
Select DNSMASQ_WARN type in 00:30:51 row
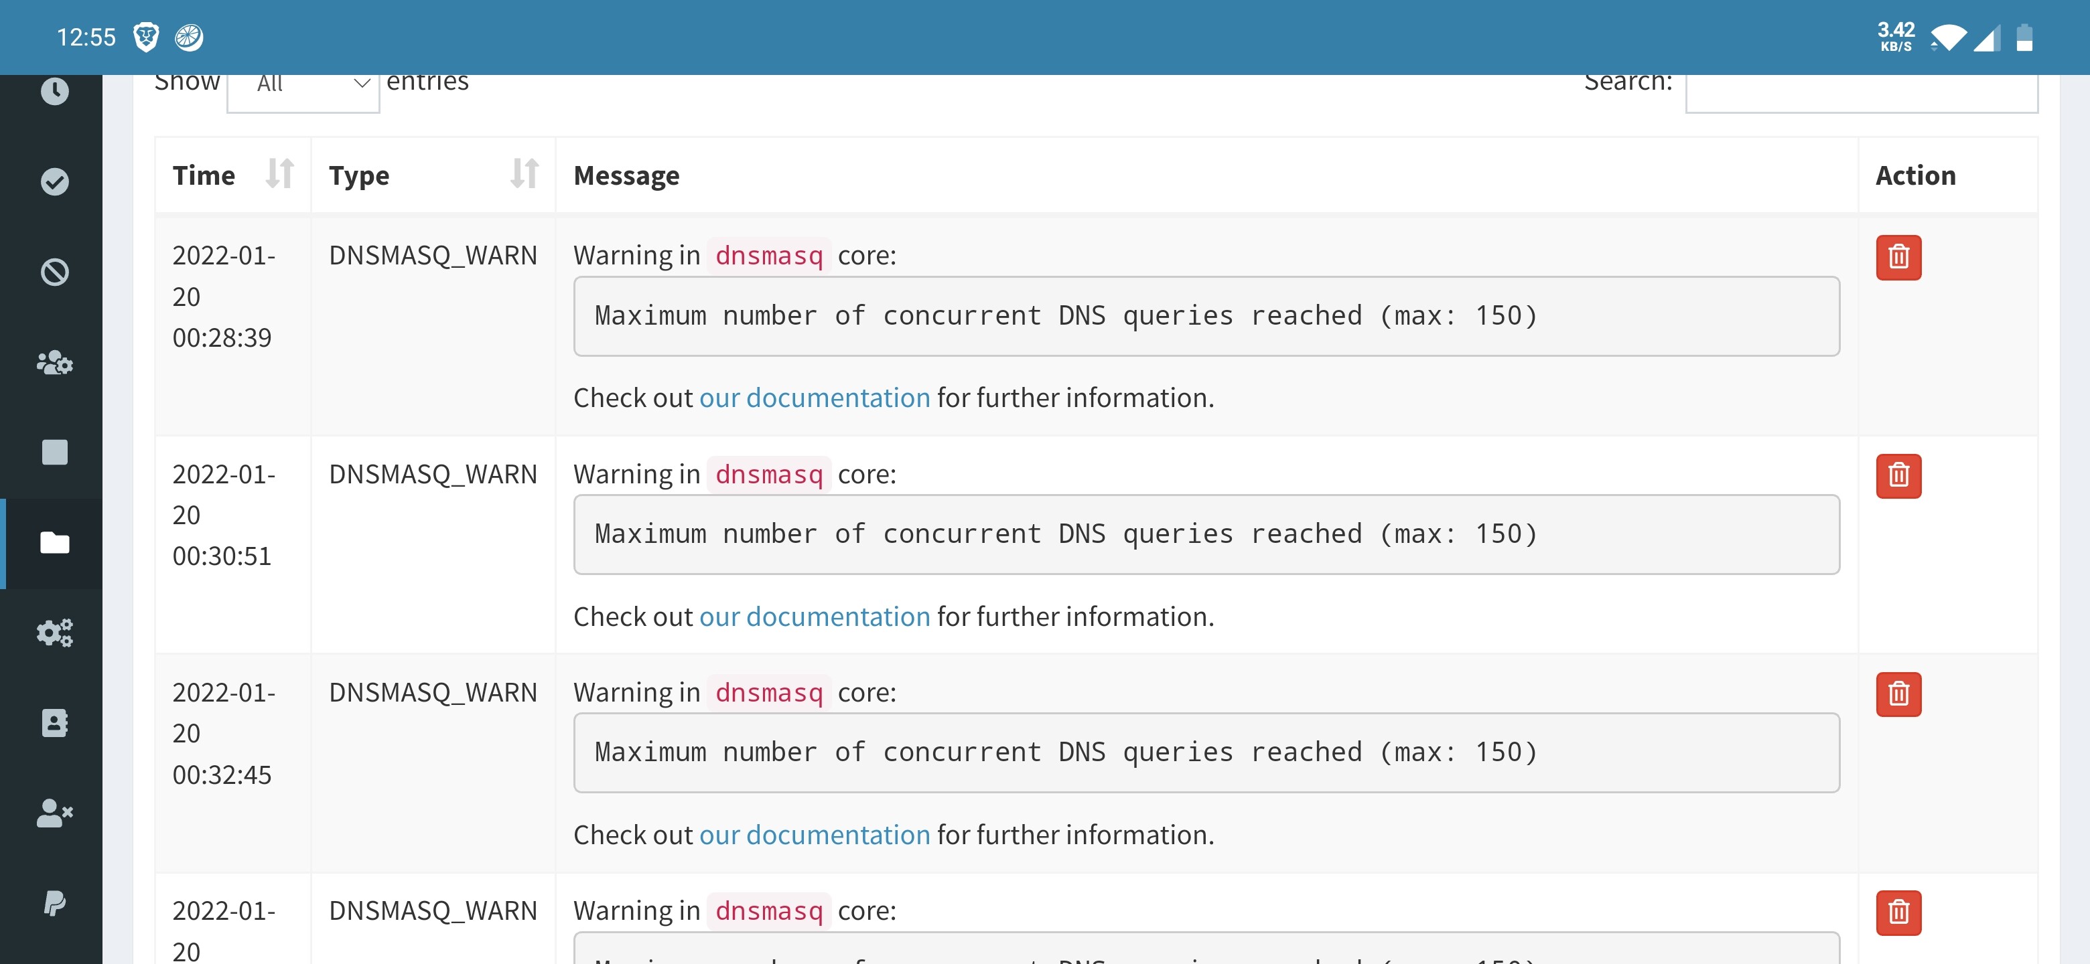pos(433,474)
